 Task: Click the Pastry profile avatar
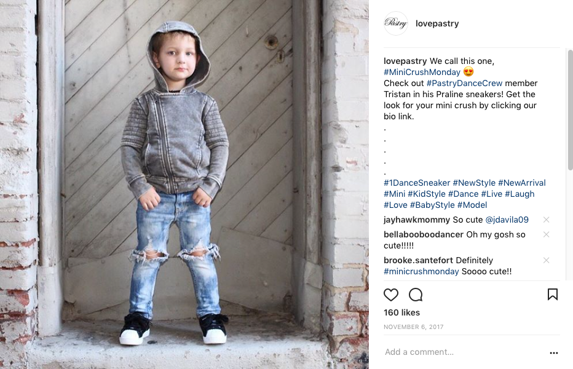396,23
